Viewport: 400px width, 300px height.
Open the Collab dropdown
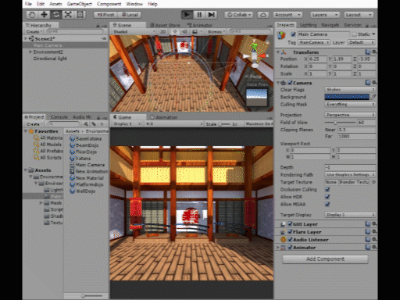[239, 15]
